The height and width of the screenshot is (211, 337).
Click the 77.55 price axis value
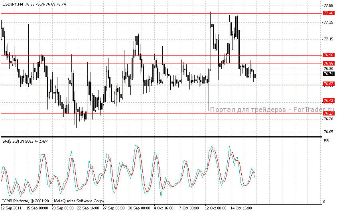[x=328, y=5]
